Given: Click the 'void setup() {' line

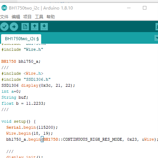Looking at the screenshot, I should (x=19, y=121).
